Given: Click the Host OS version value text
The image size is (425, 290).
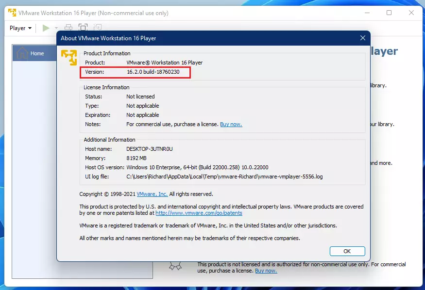Looking at the screenshot, I should tap(197, 167).
